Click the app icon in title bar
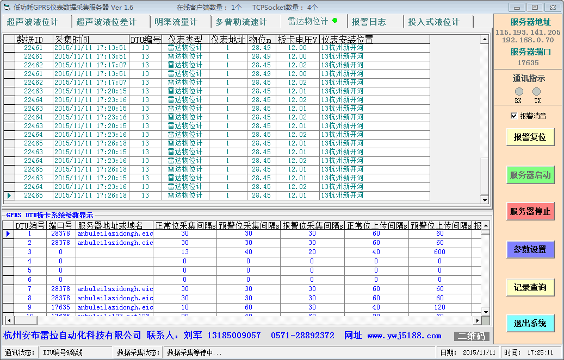The image size is (564, 360). click(x=6, y=8)
